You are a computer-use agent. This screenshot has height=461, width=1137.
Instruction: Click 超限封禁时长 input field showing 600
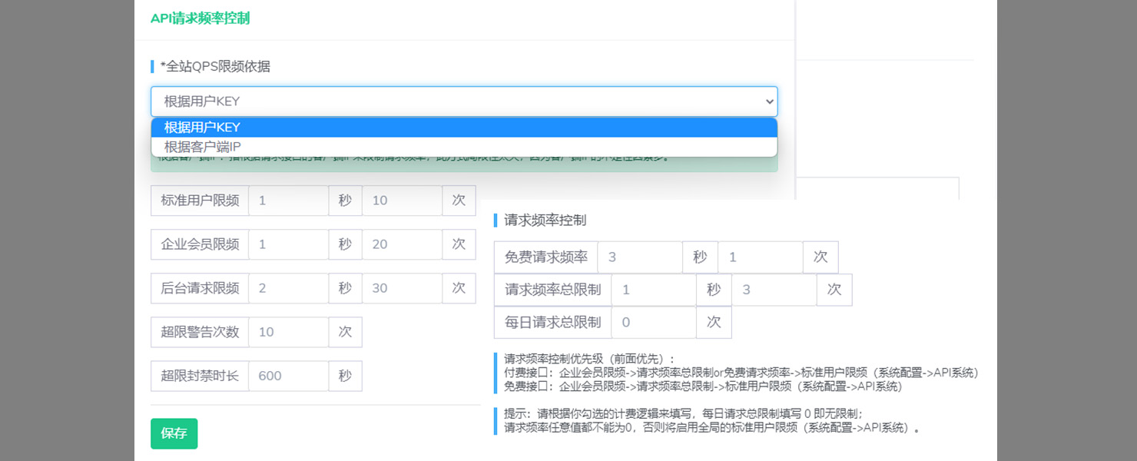pos(288,376)
